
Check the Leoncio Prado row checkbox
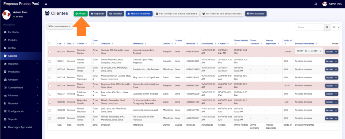(x=50, y=69)
